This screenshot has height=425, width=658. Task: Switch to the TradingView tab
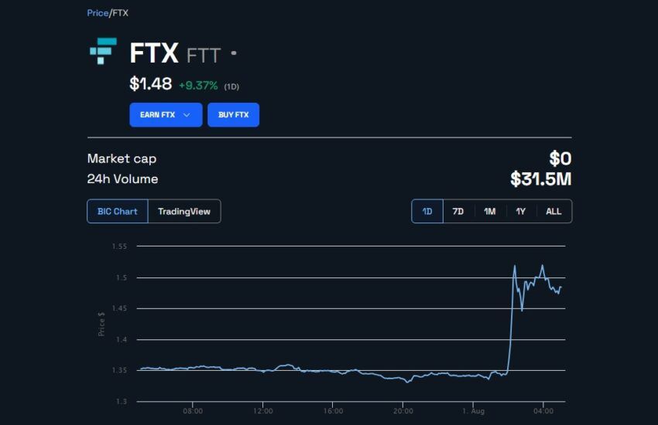(x=184, y=212)
